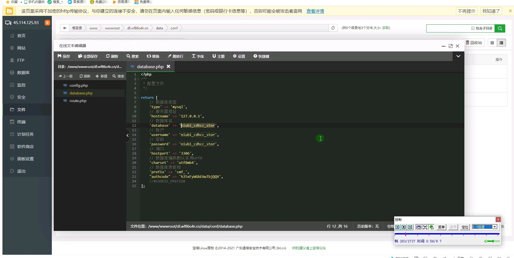This screenshot has width=514, height=258.
Task: Click the 求助|建议请上宝塔论坛 footer link
Action: [x=309, y=248]
